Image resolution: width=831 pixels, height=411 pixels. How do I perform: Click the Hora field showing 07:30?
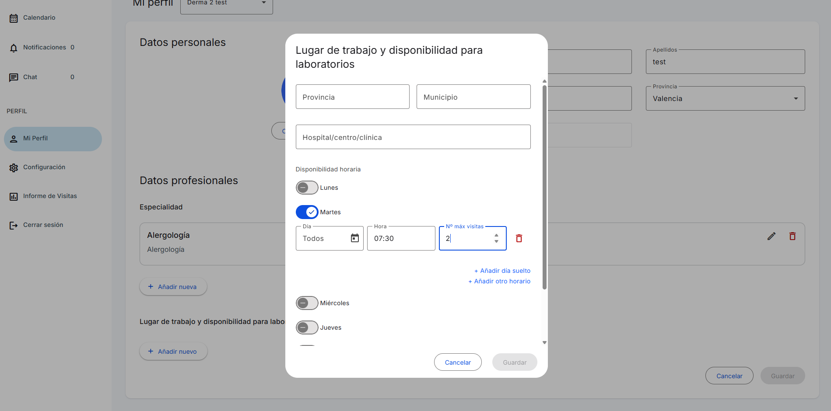401,238
